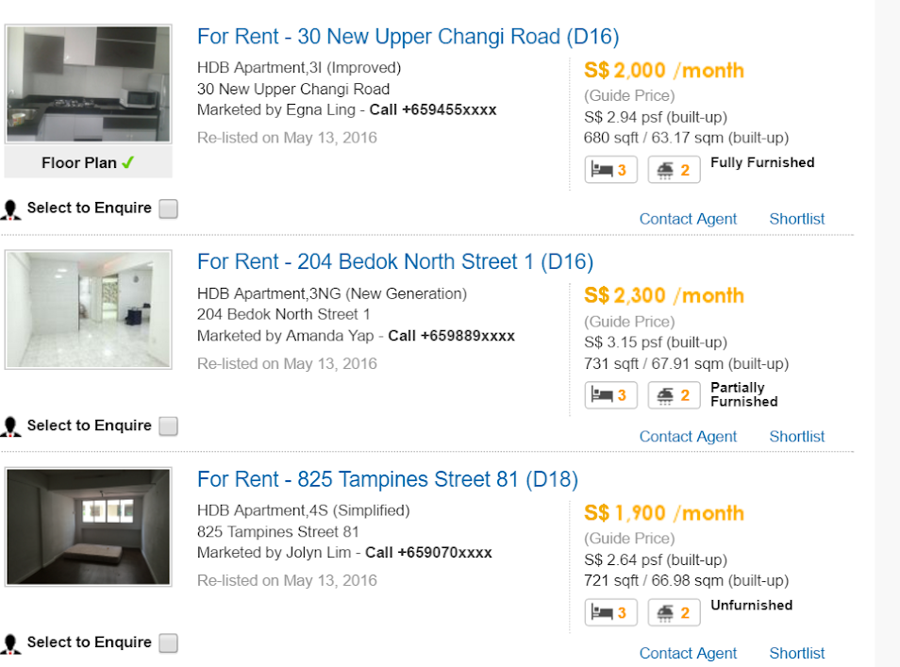Click bedroom icon for 204 Bedok North listing

[x=610, y=395]
